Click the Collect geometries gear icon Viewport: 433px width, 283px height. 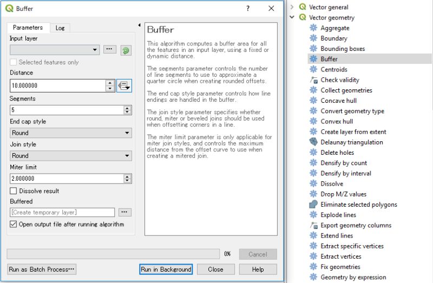click(x=313, y=90)
